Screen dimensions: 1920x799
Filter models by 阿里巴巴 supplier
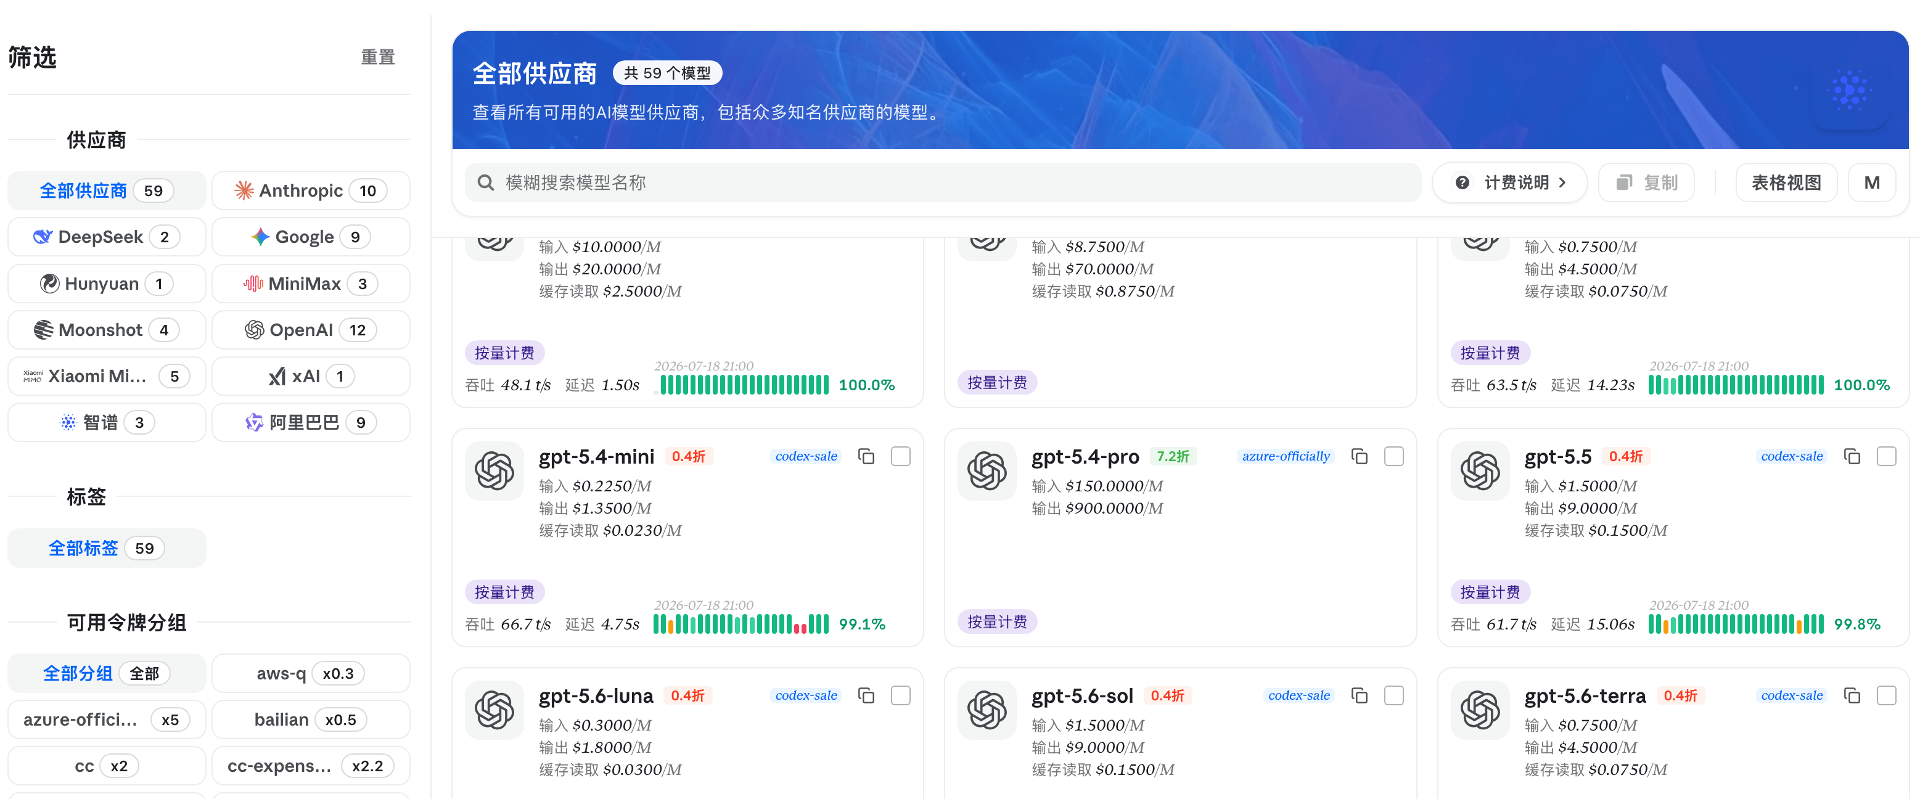[x=311, y=422]
